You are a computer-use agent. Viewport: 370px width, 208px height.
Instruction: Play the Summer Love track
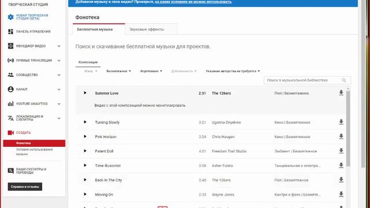85,93
